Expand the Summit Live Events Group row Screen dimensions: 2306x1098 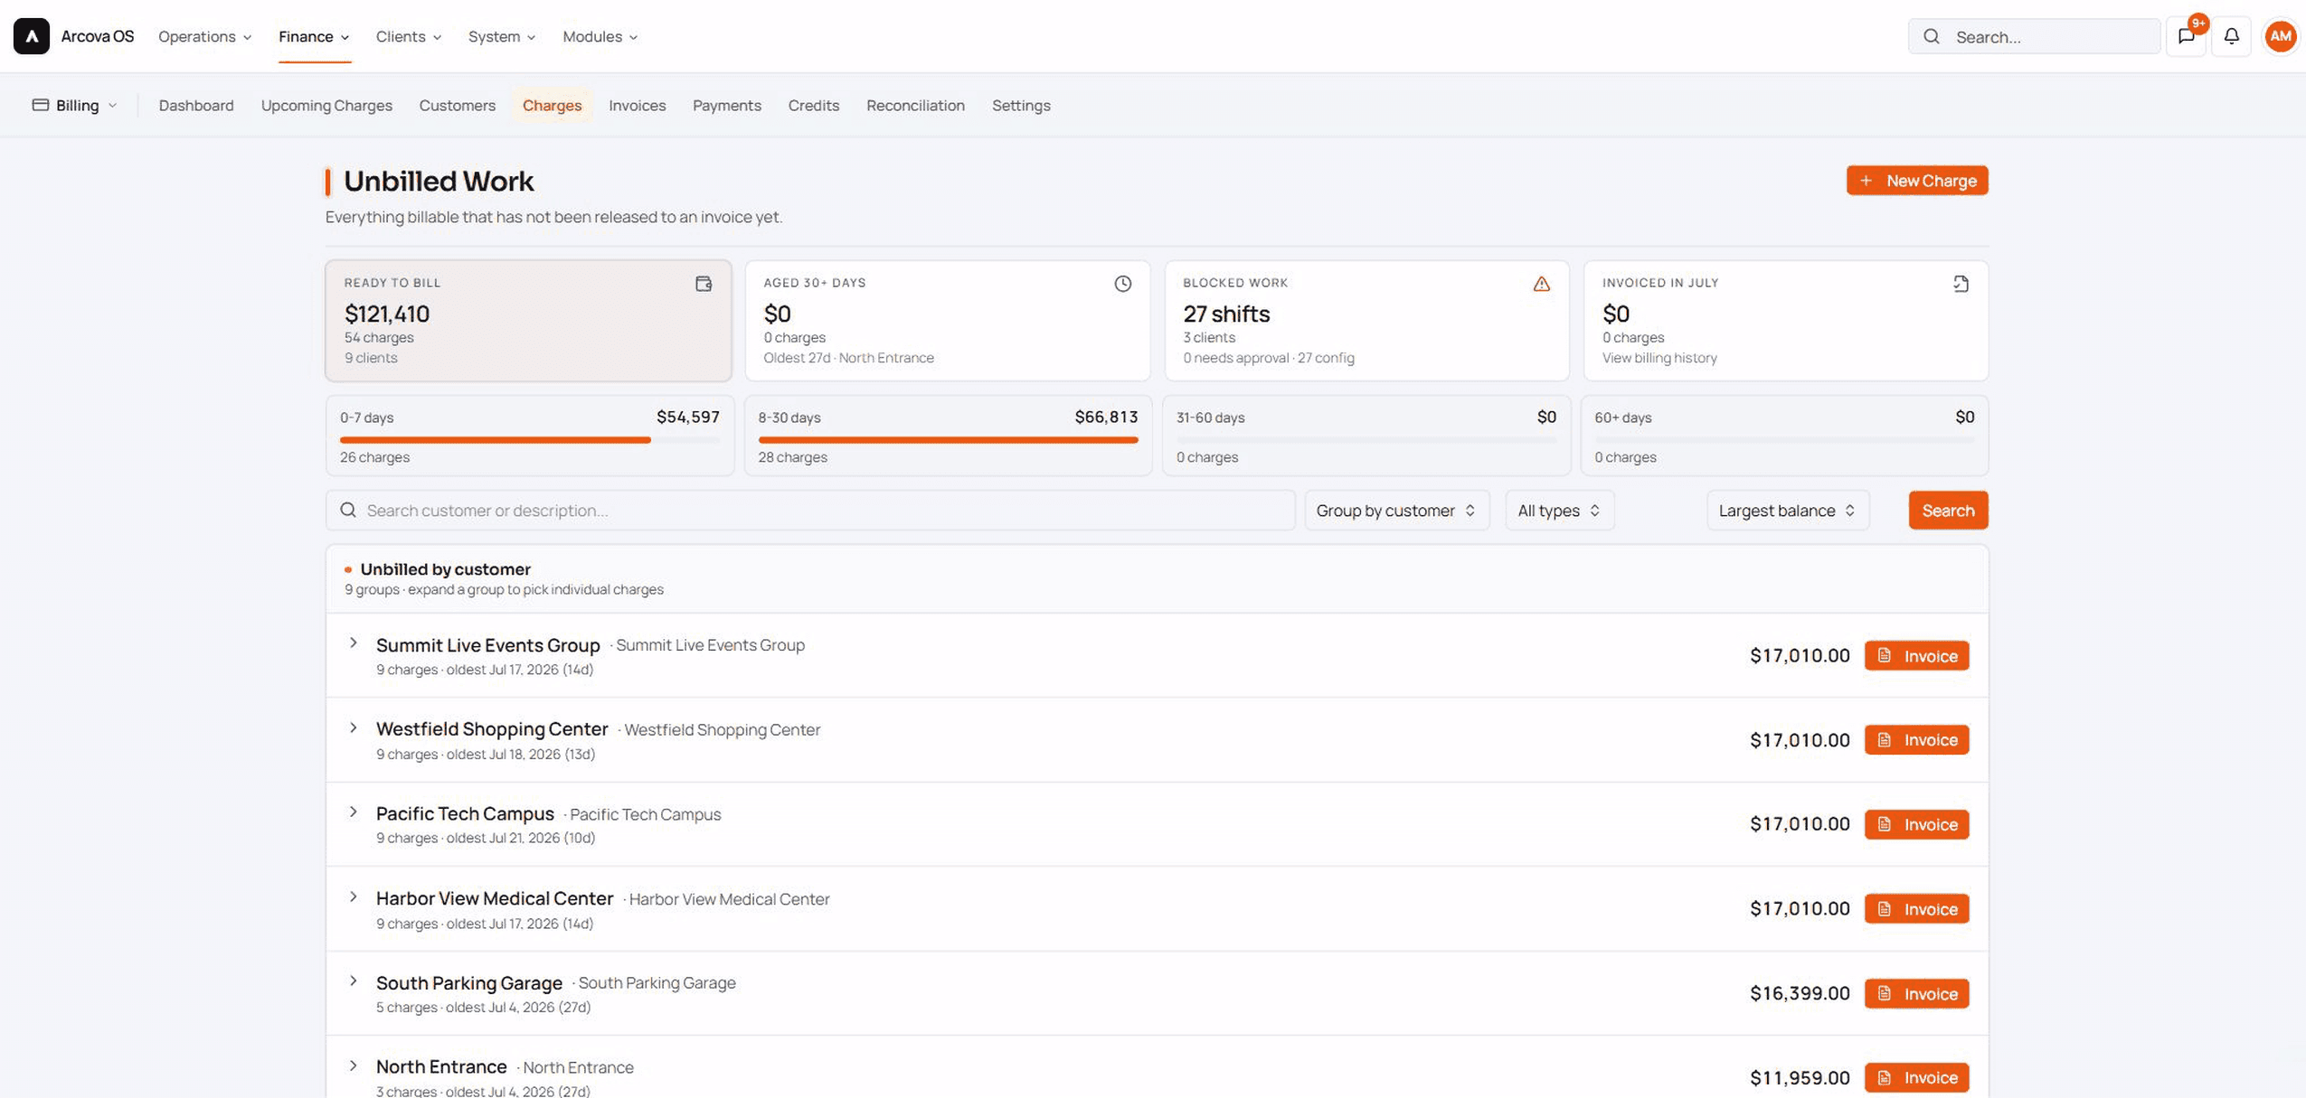[x=354, y=643]
